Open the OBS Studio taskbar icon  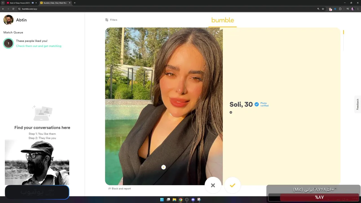pyautogui.click(x=187, y=200)
